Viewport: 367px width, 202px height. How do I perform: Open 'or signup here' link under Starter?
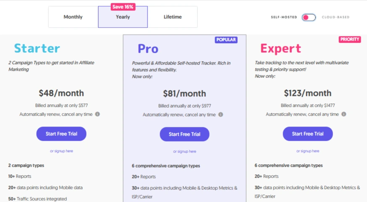tap(62, 151)
